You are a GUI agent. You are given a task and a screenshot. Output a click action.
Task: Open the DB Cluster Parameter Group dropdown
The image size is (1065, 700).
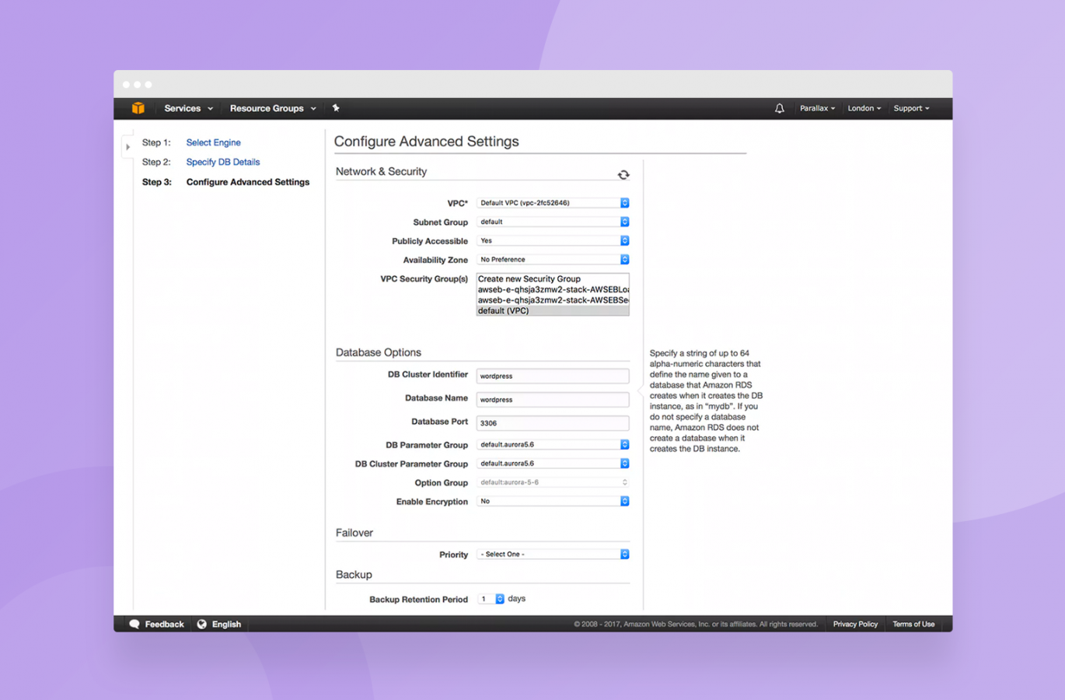[x=553, y=464]
